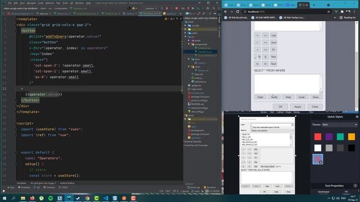
Task: Click the browser extensions puzzle icon
Action: tap(342, 11)
